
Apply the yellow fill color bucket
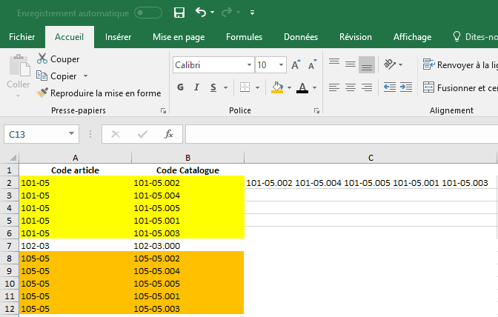(x=277, y=88)
